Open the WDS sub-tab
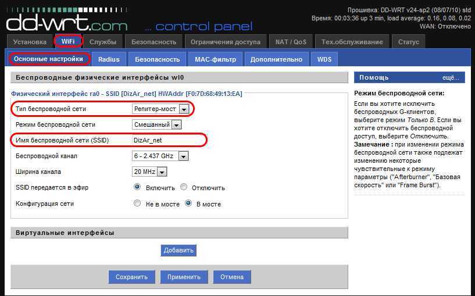This screenshot has width=475, height=296. point(324,59)
